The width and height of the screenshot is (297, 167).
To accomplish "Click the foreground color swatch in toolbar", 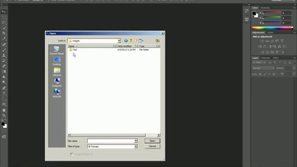I will pos(3,124).
